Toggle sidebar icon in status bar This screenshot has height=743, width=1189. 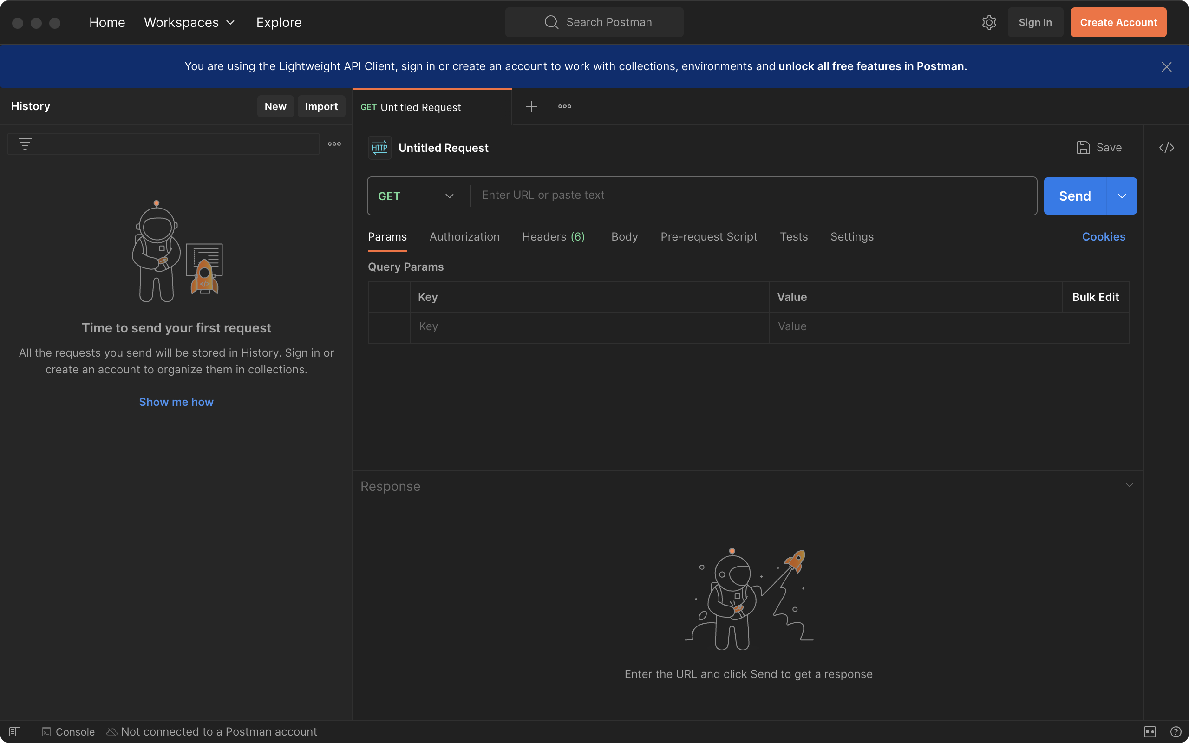pyautogui.click(x=15, y=732)
